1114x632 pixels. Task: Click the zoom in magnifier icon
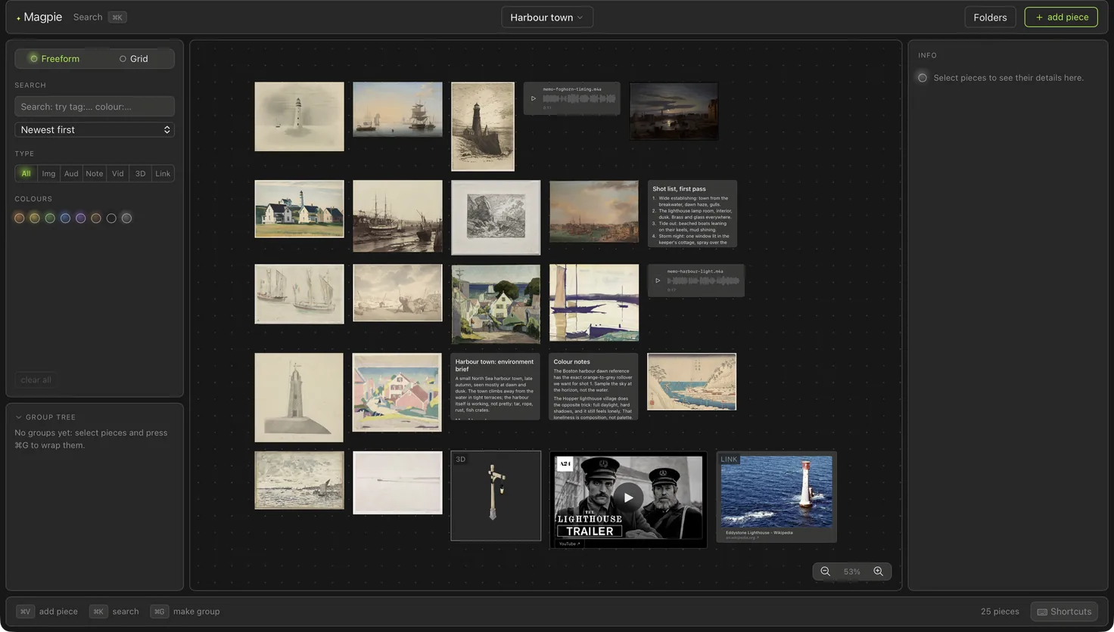coord(878,572)
